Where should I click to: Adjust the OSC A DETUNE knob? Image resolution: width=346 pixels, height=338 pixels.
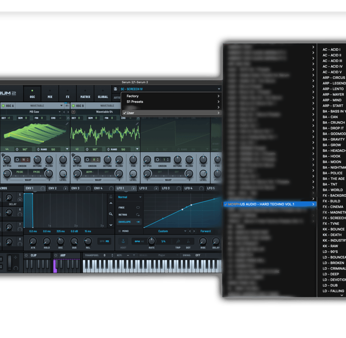(37, 160)
